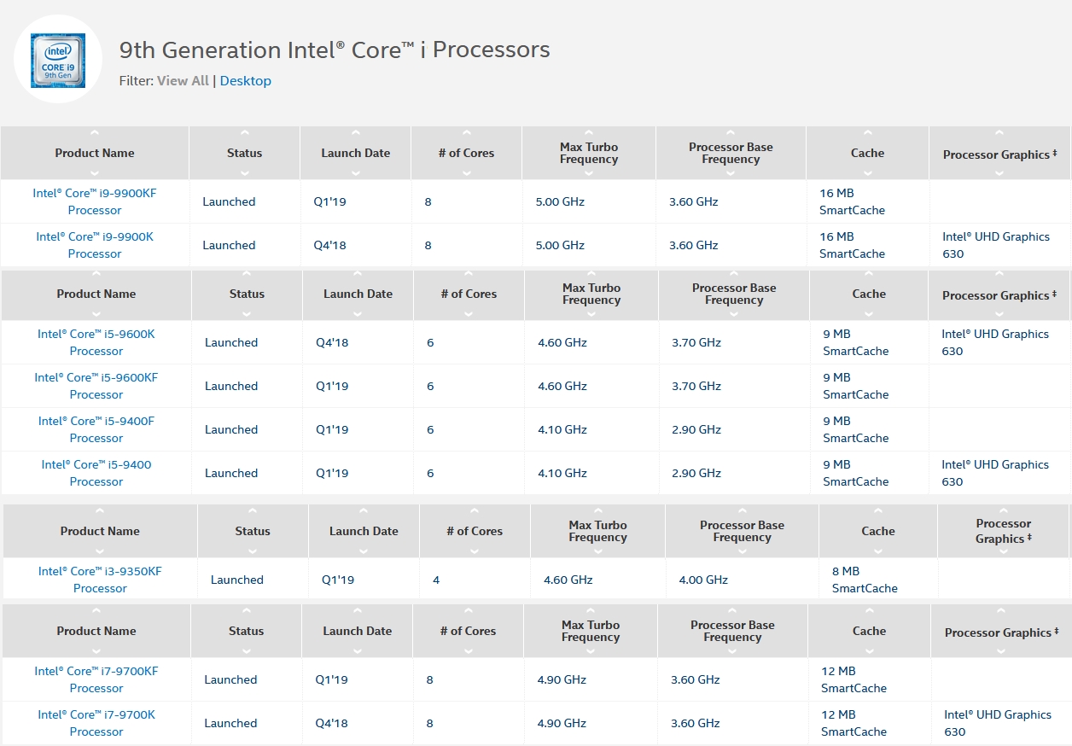Viewport: 1072px width, 746px height.
Task: Click up chevron above Product Name in i5 table
Action: coord(96,274)
